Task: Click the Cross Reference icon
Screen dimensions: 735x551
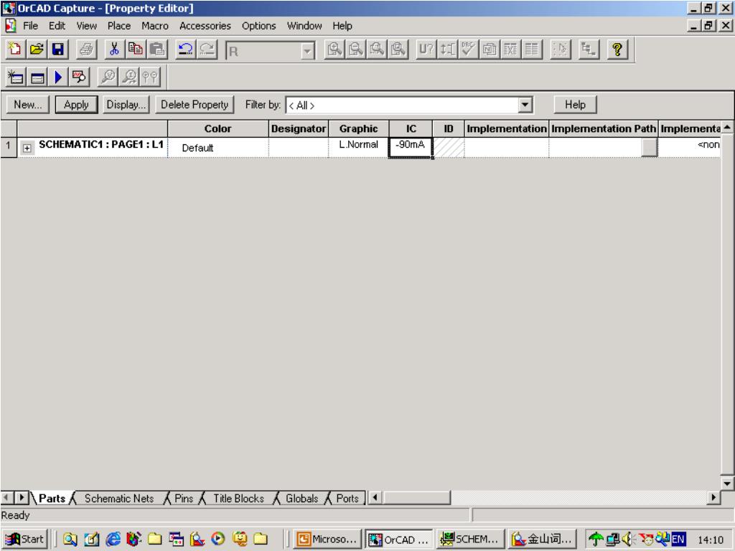Action: coord(510,50)
